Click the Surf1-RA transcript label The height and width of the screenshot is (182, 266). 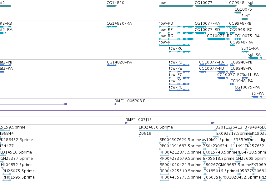tap(250, 48)
